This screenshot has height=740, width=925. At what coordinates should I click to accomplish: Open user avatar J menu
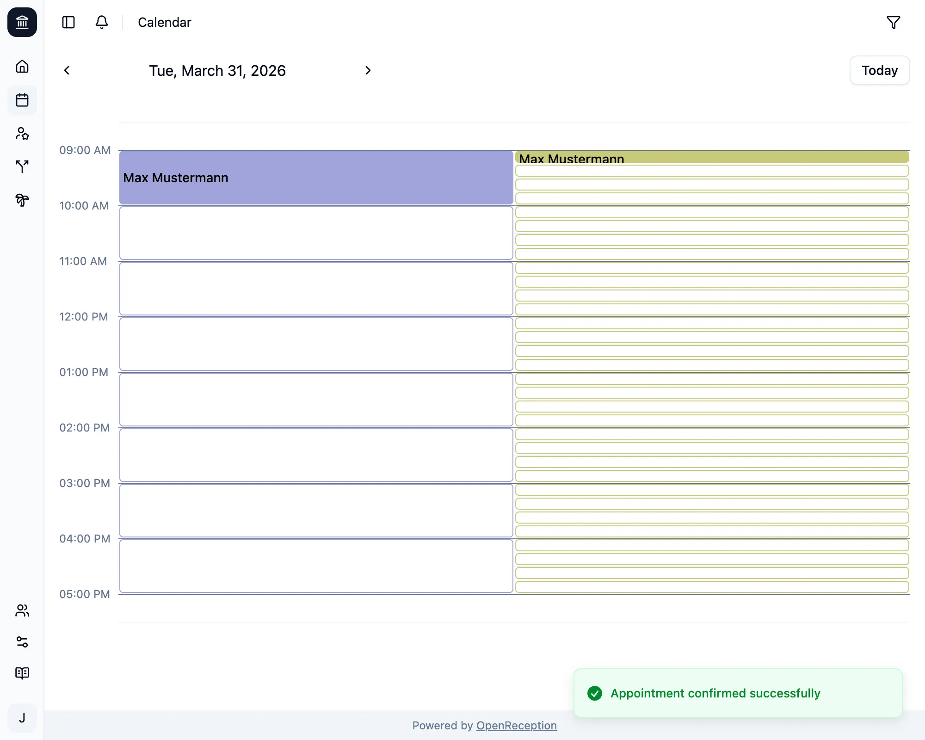22,718
